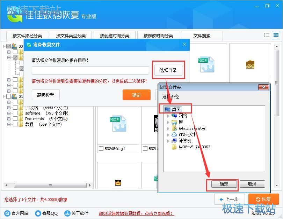The width and height of the screenshot is (283, 219).
Task: Click the brown thumbnail image at top right
Action: [250, 64]
